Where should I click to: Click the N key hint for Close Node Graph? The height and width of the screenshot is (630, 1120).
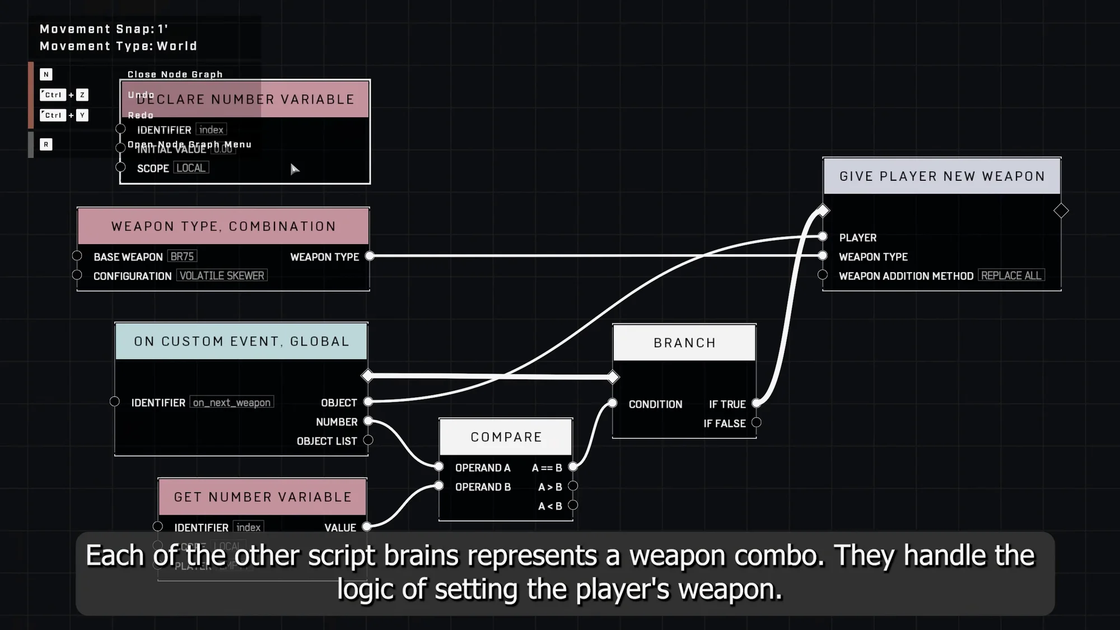46,74
